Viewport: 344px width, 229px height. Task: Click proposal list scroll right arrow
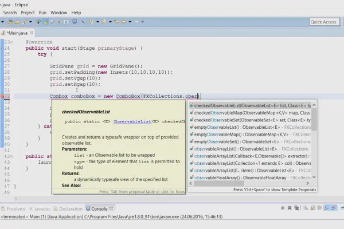tap(307, 183)
